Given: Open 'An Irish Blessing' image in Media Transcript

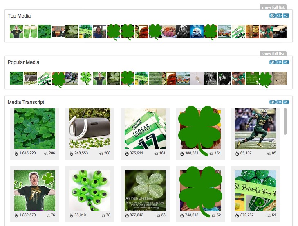Looking at the screenshot, I should coord(145,191).
